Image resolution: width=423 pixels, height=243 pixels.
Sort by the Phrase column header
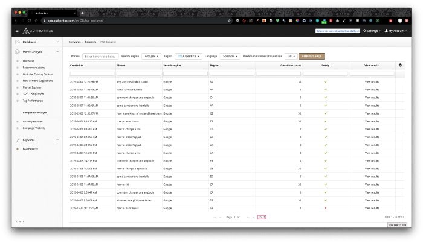coord(121,65)
